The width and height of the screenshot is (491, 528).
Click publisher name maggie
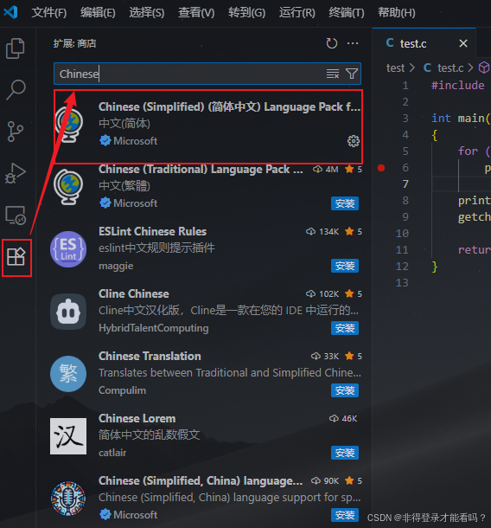pyautogui.click(x=116, y=266)
